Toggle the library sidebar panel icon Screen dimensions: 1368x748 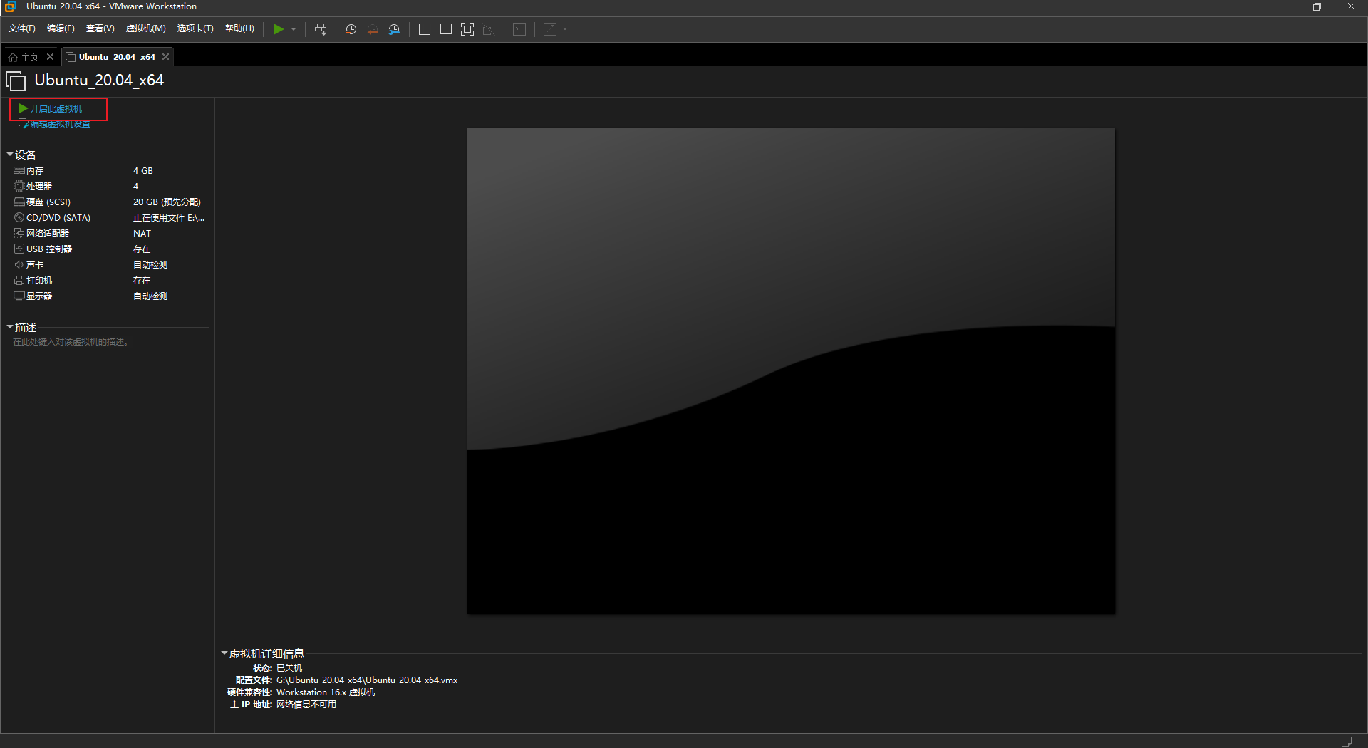[425, 29]
